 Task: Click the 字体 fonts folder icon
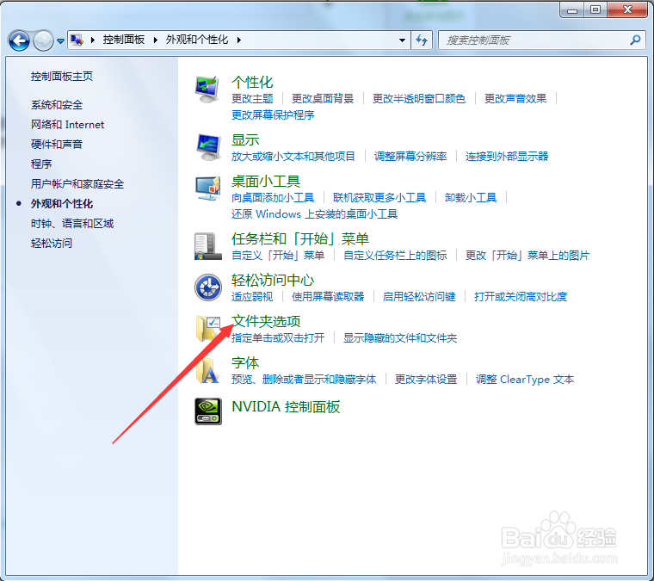207,370
